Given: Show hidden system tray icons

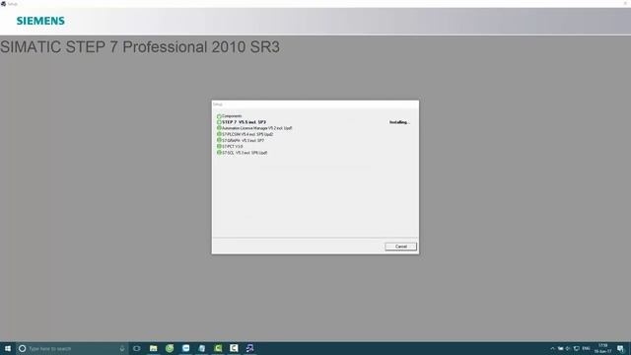Looking at the screenshot, I should pyautogui.click(x=552, y=348).
